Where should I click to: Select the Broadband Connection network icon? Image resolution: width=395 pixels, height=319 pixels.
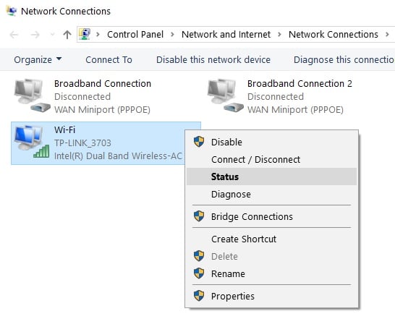pos(32,95)
